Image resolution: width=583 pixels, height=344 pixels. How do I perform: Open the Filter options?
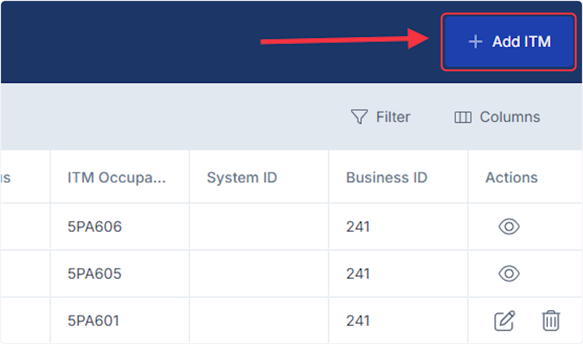tap(380, 117)
